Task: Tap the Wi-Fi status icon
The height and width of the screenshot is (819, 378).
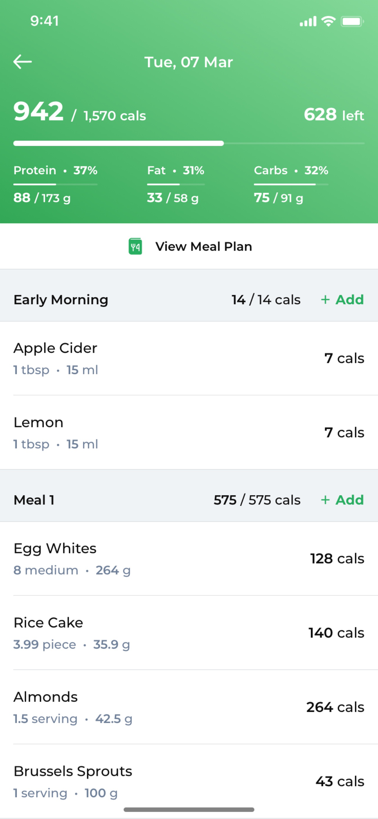Action: click(x=328, y=21)
